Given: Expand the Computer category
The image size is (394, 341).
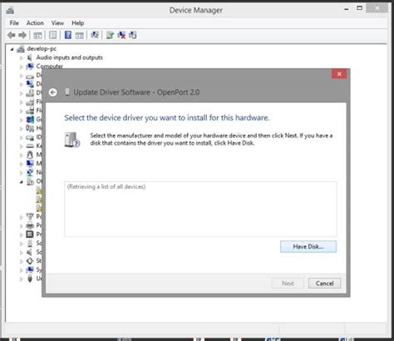Looking at the screenshot, I should click(21, 67).
